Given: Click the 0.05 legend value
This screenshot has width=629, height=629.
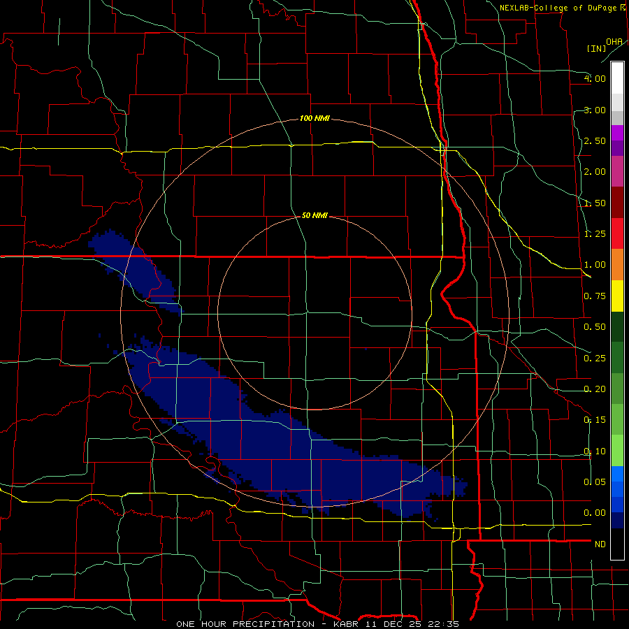Looking at the screenshot, I should [595, 482].
